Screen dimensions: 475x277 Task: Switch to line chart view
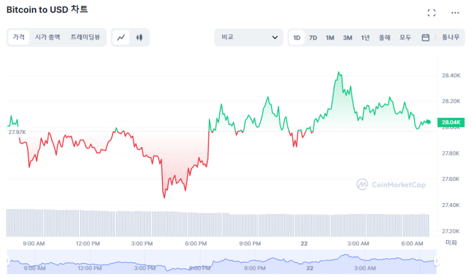tap(122, 38)
